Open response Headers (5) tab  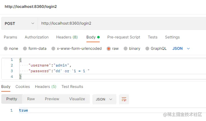(46, 87)
